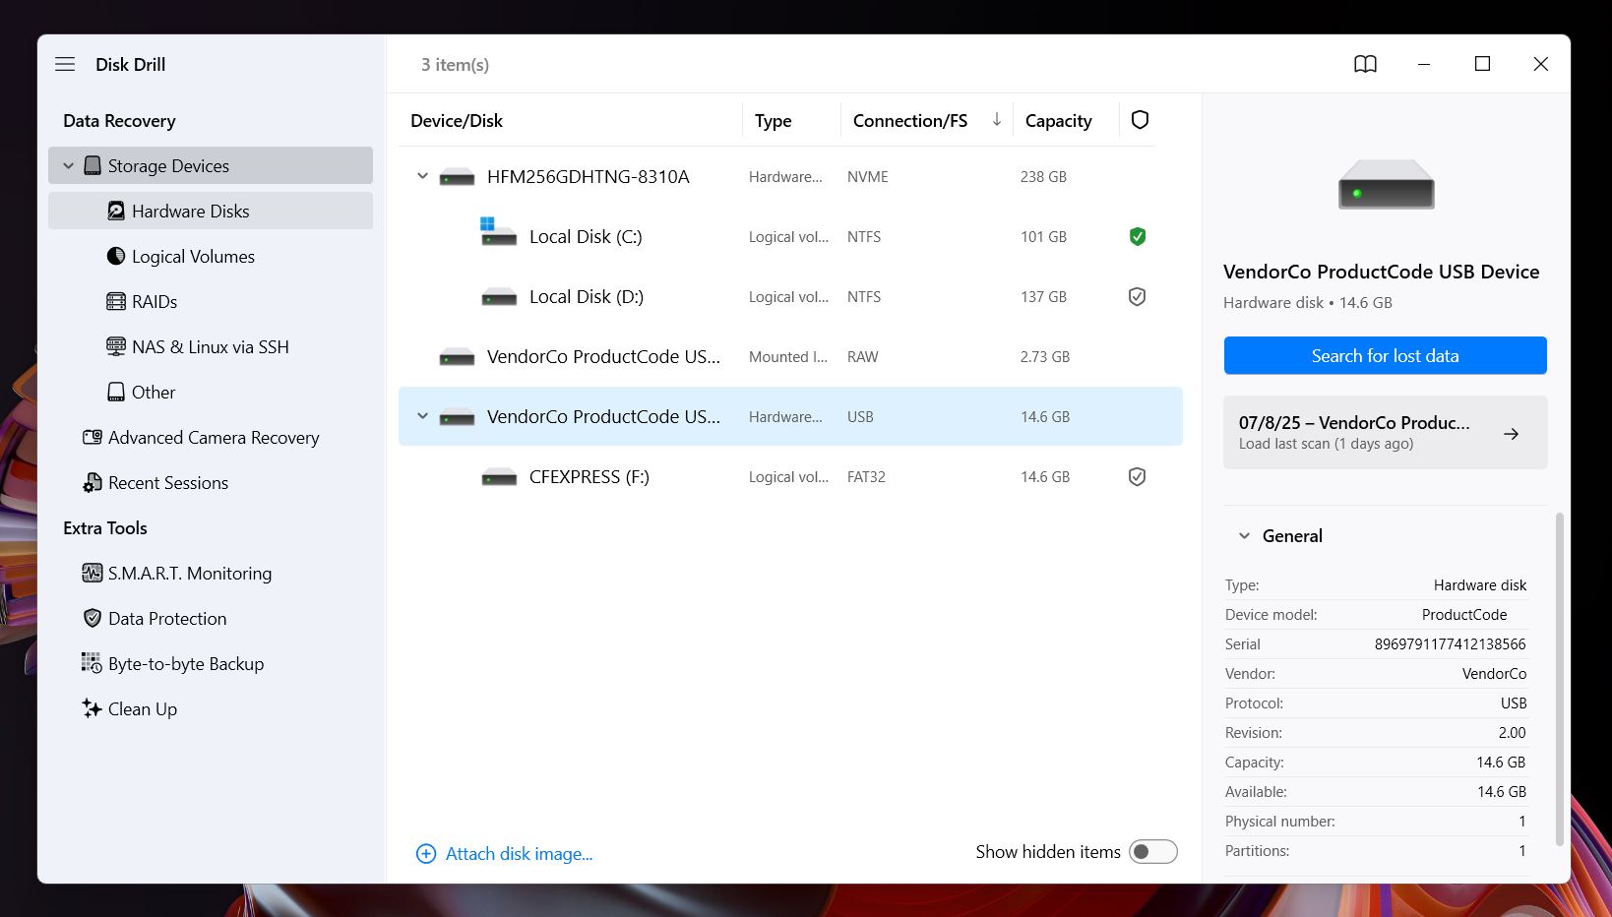Click the RAIDs icon in sidebar
This screenshot has height=917, width=1612.
[x=116, y=301]
